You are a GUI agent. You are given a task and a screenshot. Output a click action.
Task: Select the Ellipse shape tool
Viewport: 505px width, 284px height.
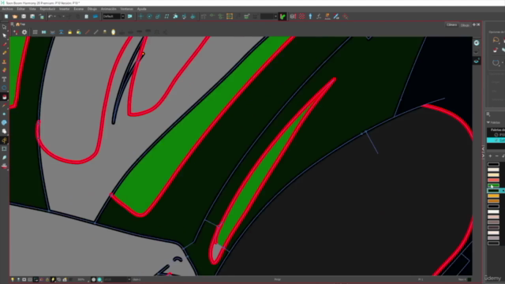pos(4,88)
